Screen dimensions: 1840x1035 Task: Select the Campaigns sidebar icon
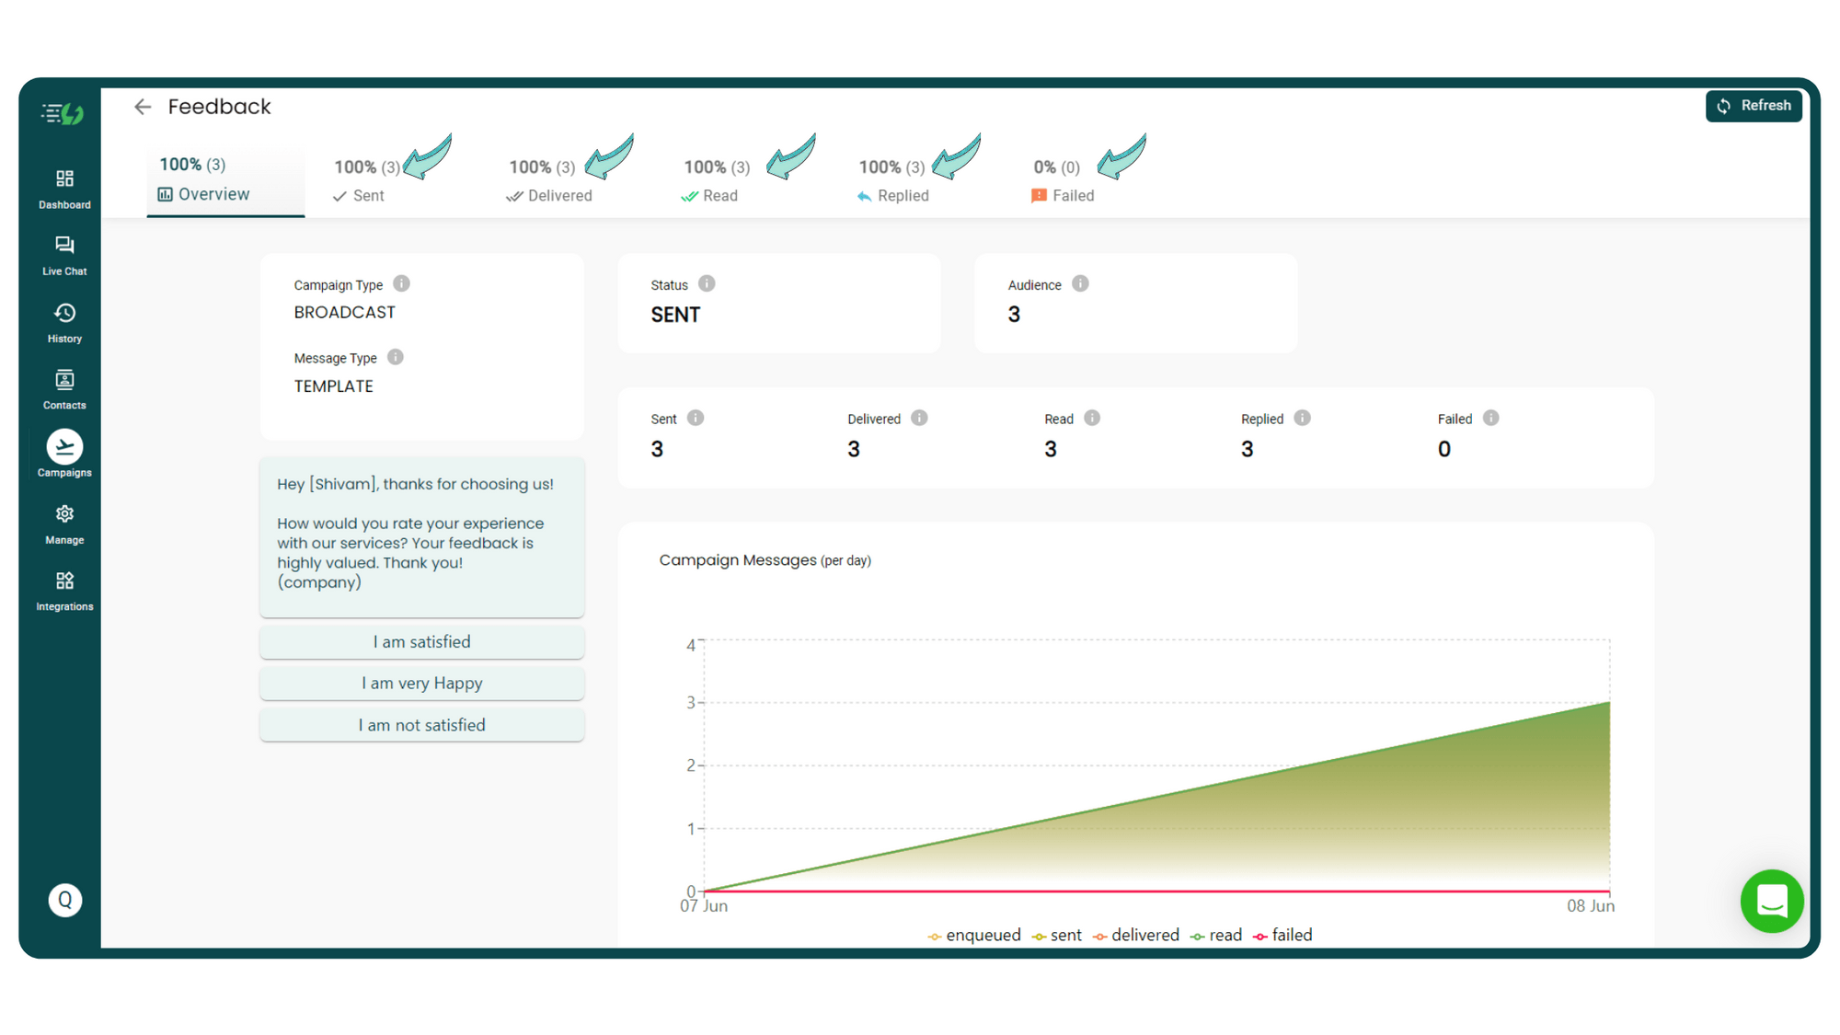pyautogui.click(x=64, y=447)
